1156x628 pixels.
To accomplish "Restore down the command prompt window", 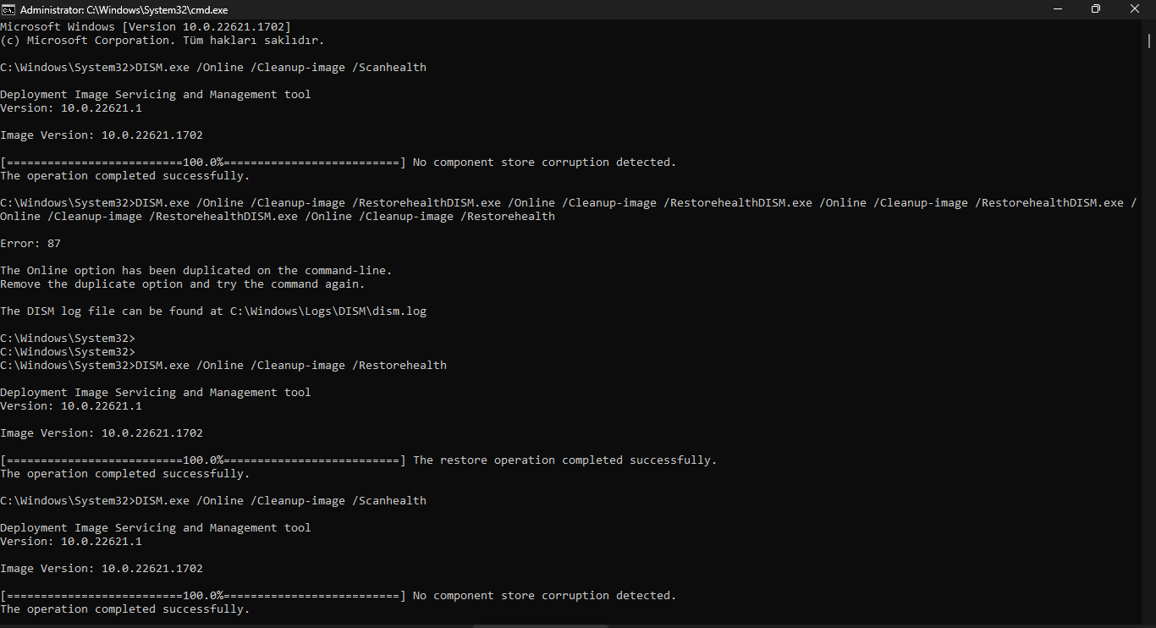I will click(1096, 9).
